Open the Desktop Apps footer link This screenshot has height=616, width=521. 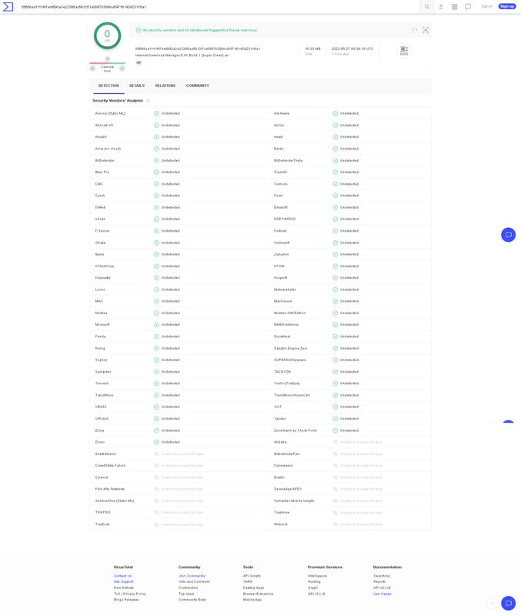254,588
